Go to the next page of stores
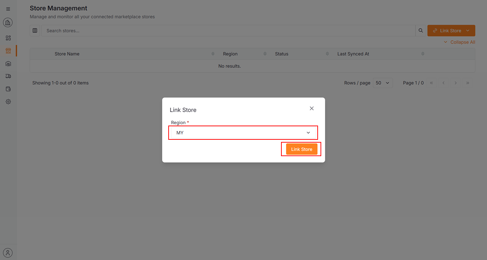Viewport: 487px width, 260px height. 455,83
